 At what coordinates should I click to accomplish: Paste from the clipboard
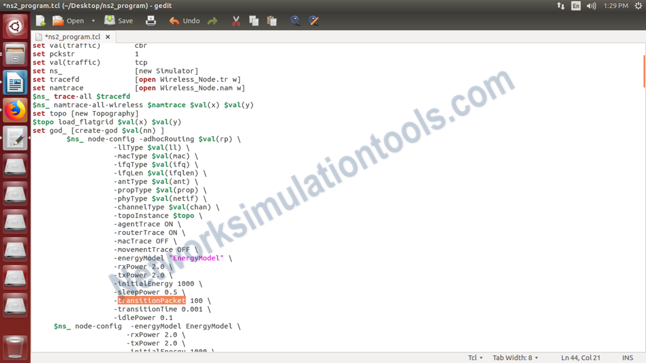pos(272,21)
